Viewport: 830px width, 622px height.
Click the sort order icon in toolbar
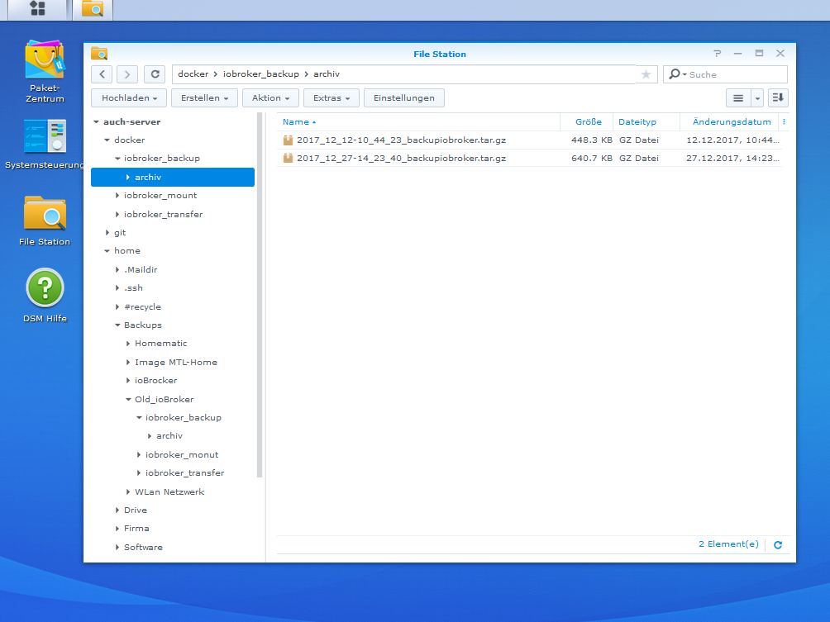(777, 98)
